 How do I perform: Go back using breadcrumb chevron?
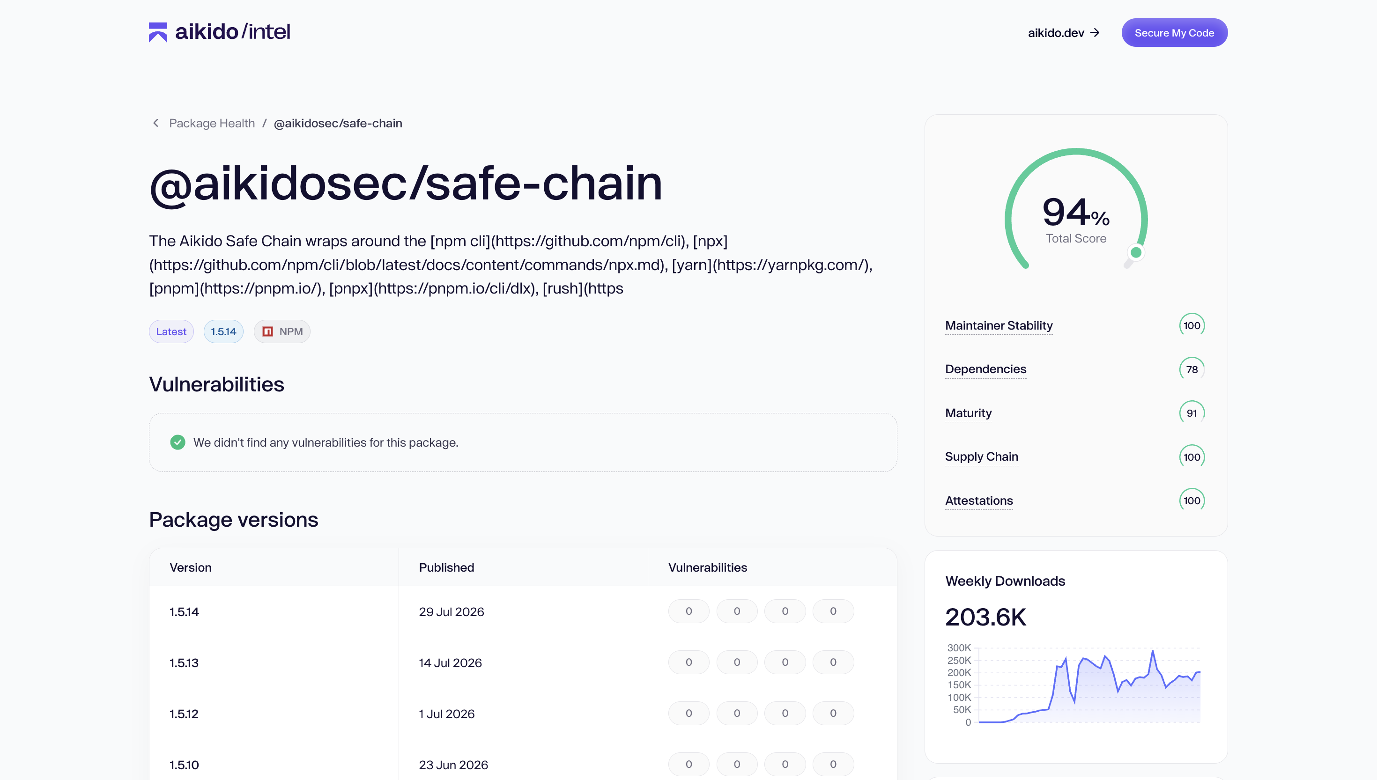tap(155, 123)
